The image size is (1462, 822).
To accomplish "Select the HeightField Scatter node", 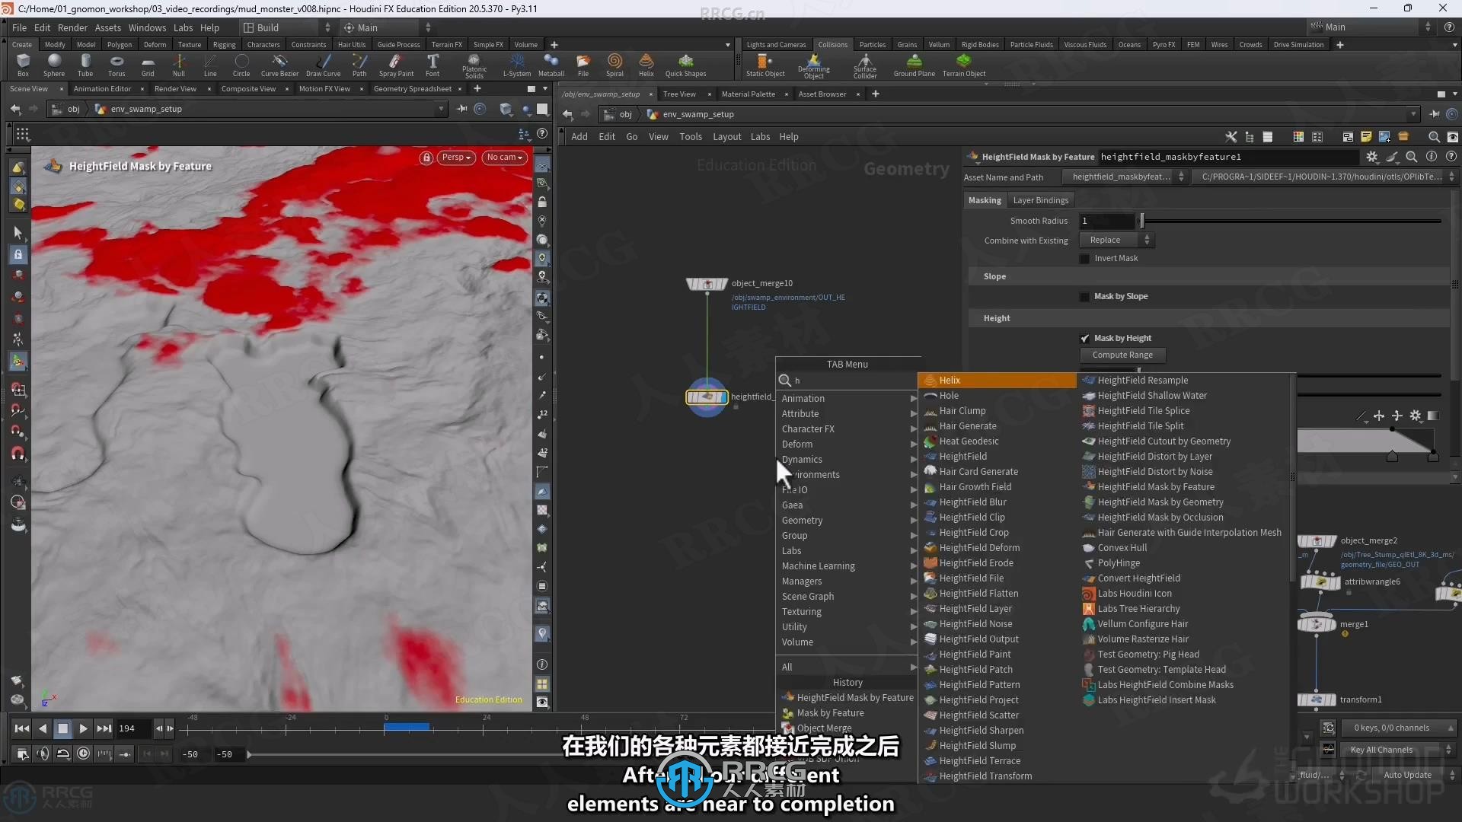I will point(979,715).
